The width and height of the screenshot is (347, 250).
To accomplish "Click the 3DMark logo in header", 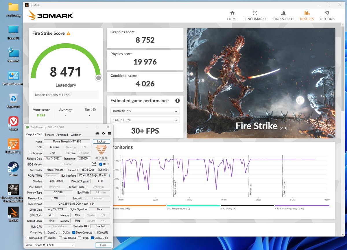I will click(x=50, y=15).
